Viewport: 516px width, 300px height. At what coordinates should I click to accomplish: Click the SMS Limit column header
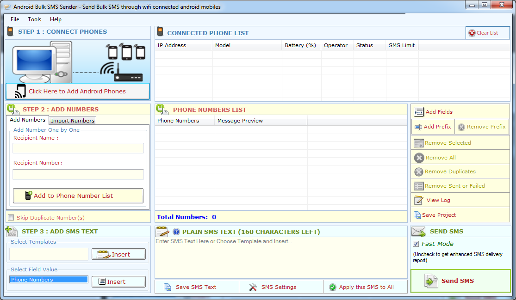[402, 45]
